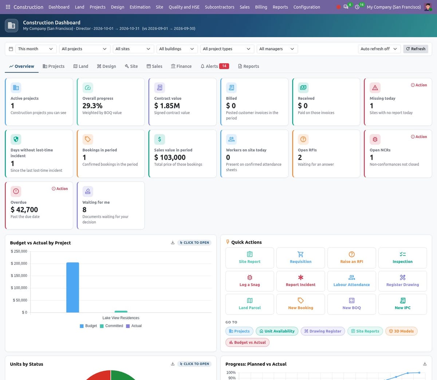Report Incident from quick actions
437x380 pixels.
pos(301,281)
